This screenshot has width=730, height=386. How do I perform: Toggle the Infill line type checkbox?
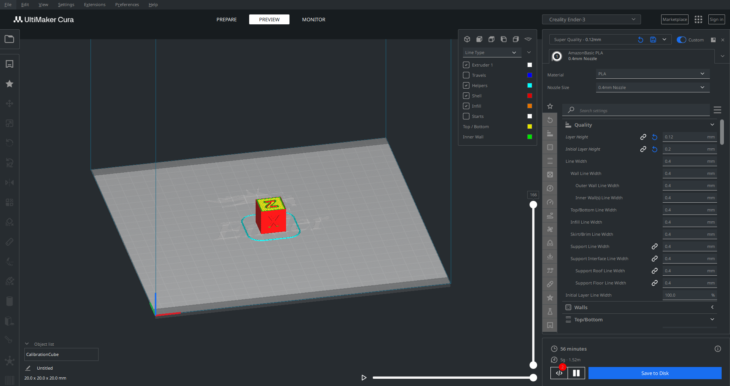466,106
